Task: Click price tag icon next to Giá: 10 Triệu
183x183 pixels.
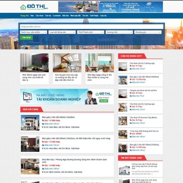Action: tap(131, 93)
